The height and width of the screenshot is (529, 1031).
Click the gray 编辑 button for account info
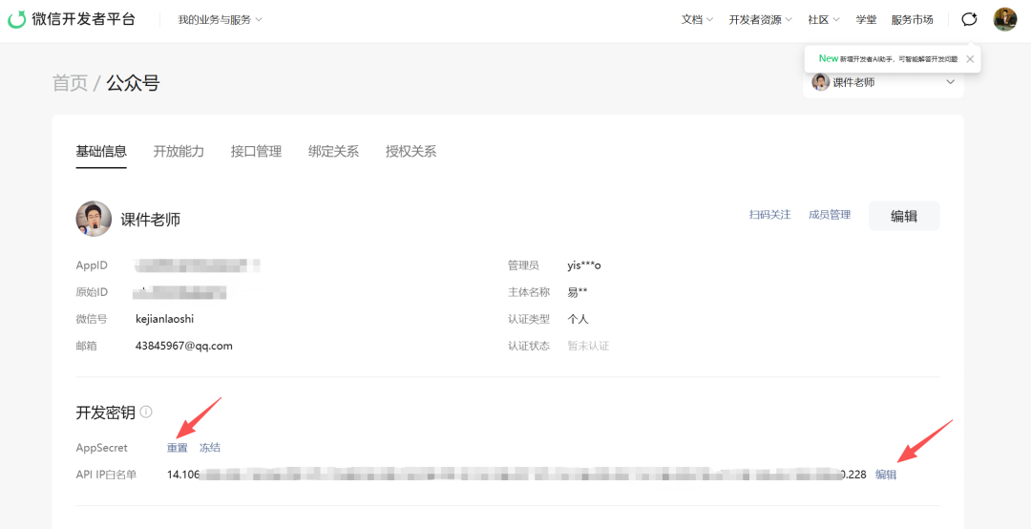tap(904, 216)
